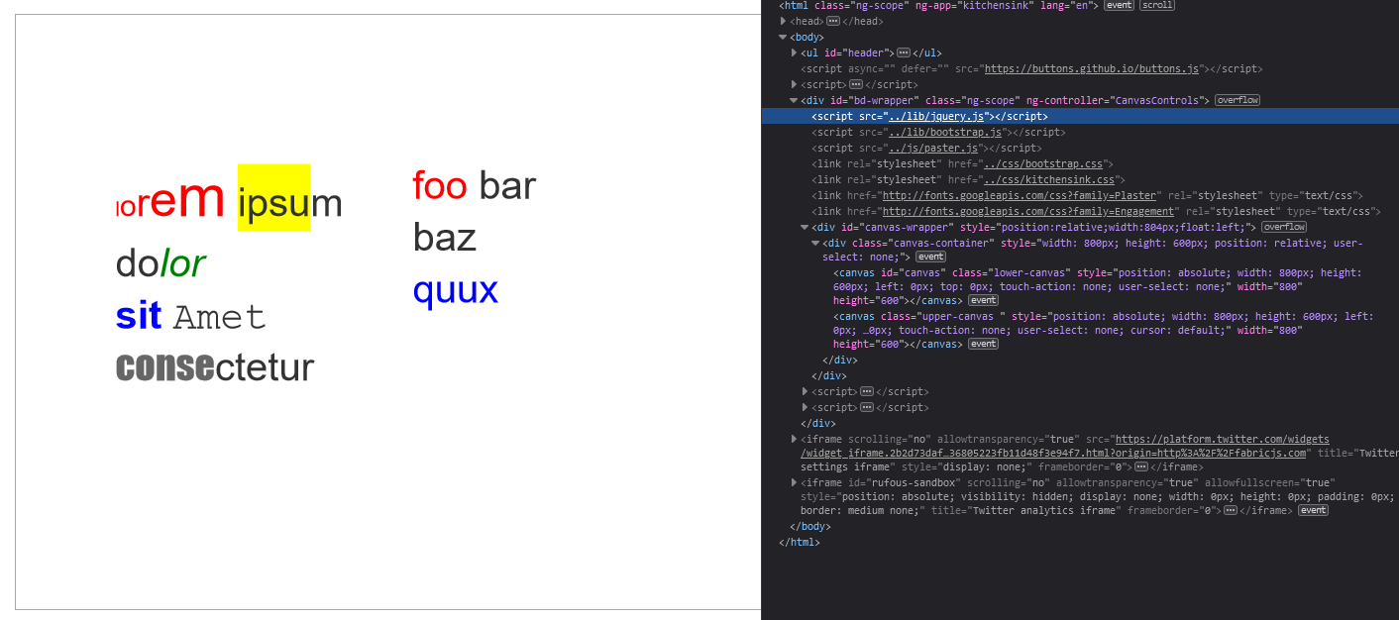Click the ellipsis badge inside ul id header
This screenshot has height=620, width=1399.
click(904, 52)
